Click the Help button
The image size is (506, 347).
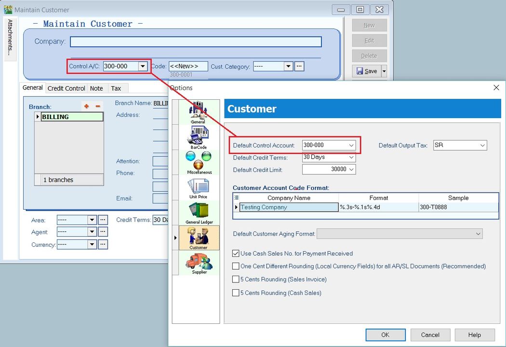click(x=475, y=334)
